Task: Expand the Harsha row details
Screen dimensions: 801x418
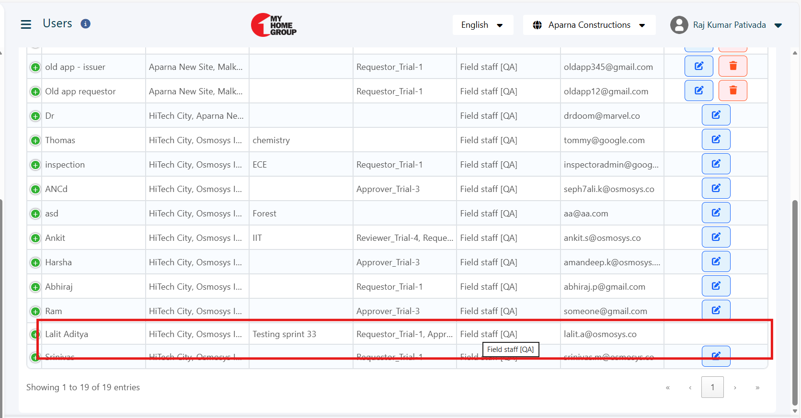Action: click(x=35, y=262)
